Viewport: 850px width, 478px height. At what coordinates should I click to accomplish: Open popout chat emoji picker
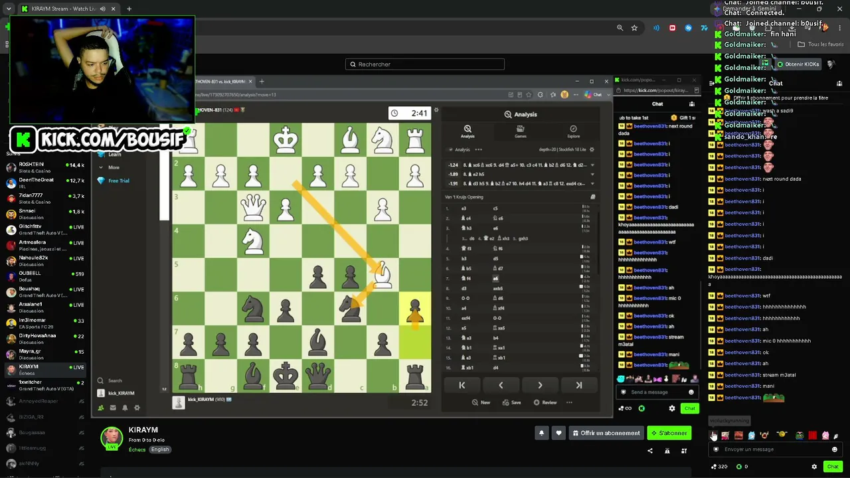pyautogui.click(x=691, y=392)
